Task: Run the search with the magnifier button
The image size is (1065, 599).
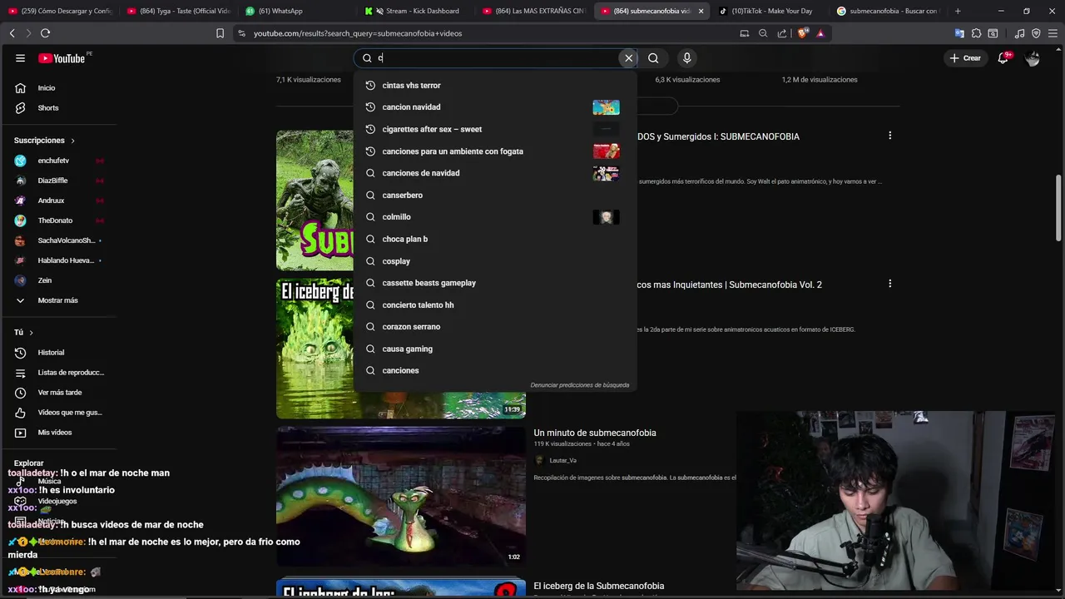Action: point(653,58)
